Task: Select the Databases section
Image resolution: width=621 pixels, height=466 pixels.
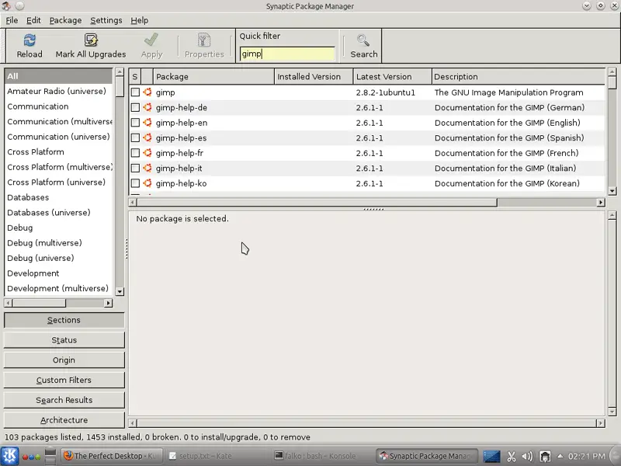Action: 58,197
